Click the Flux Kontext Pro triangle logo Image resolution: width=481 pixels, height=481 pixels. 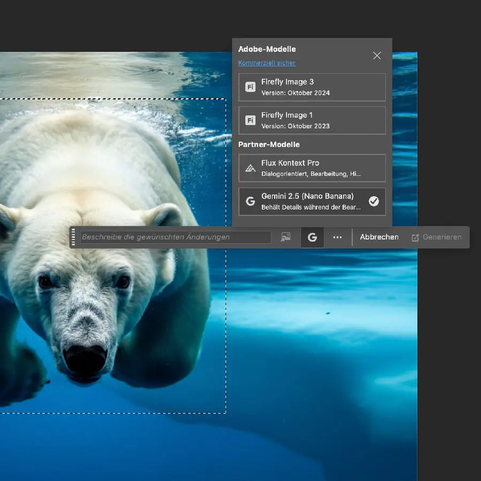pyautogui.click(x=250, y=168)
